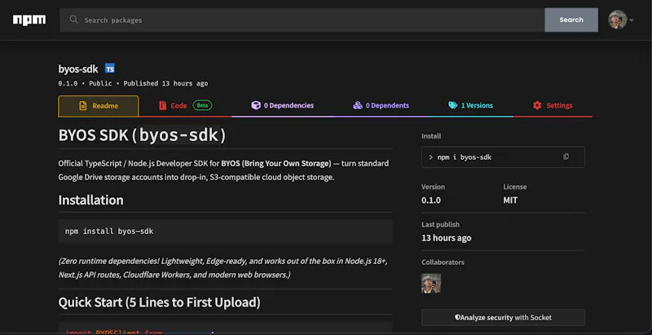Open the 0 Dependencies tab
The width and height of the screenshot is (652, 335).
282,106
